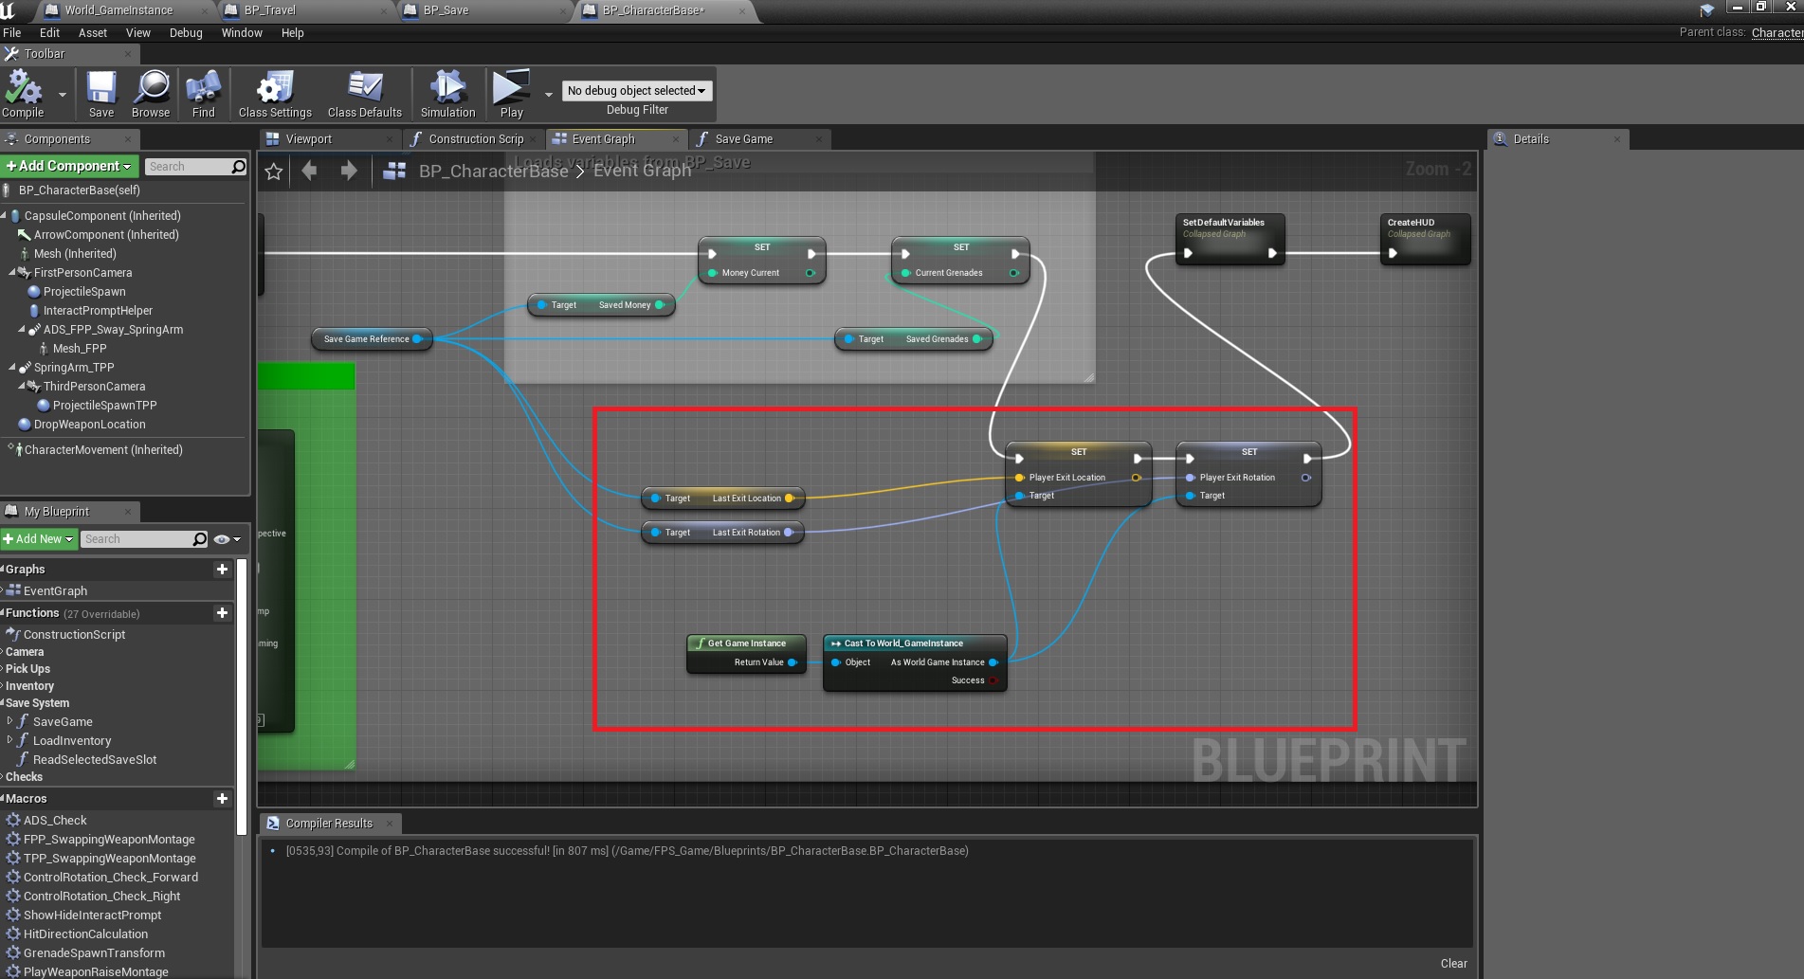Open the Add Component dropdown
This screenshot has width=1804, height=979.
tap(69, 166)
